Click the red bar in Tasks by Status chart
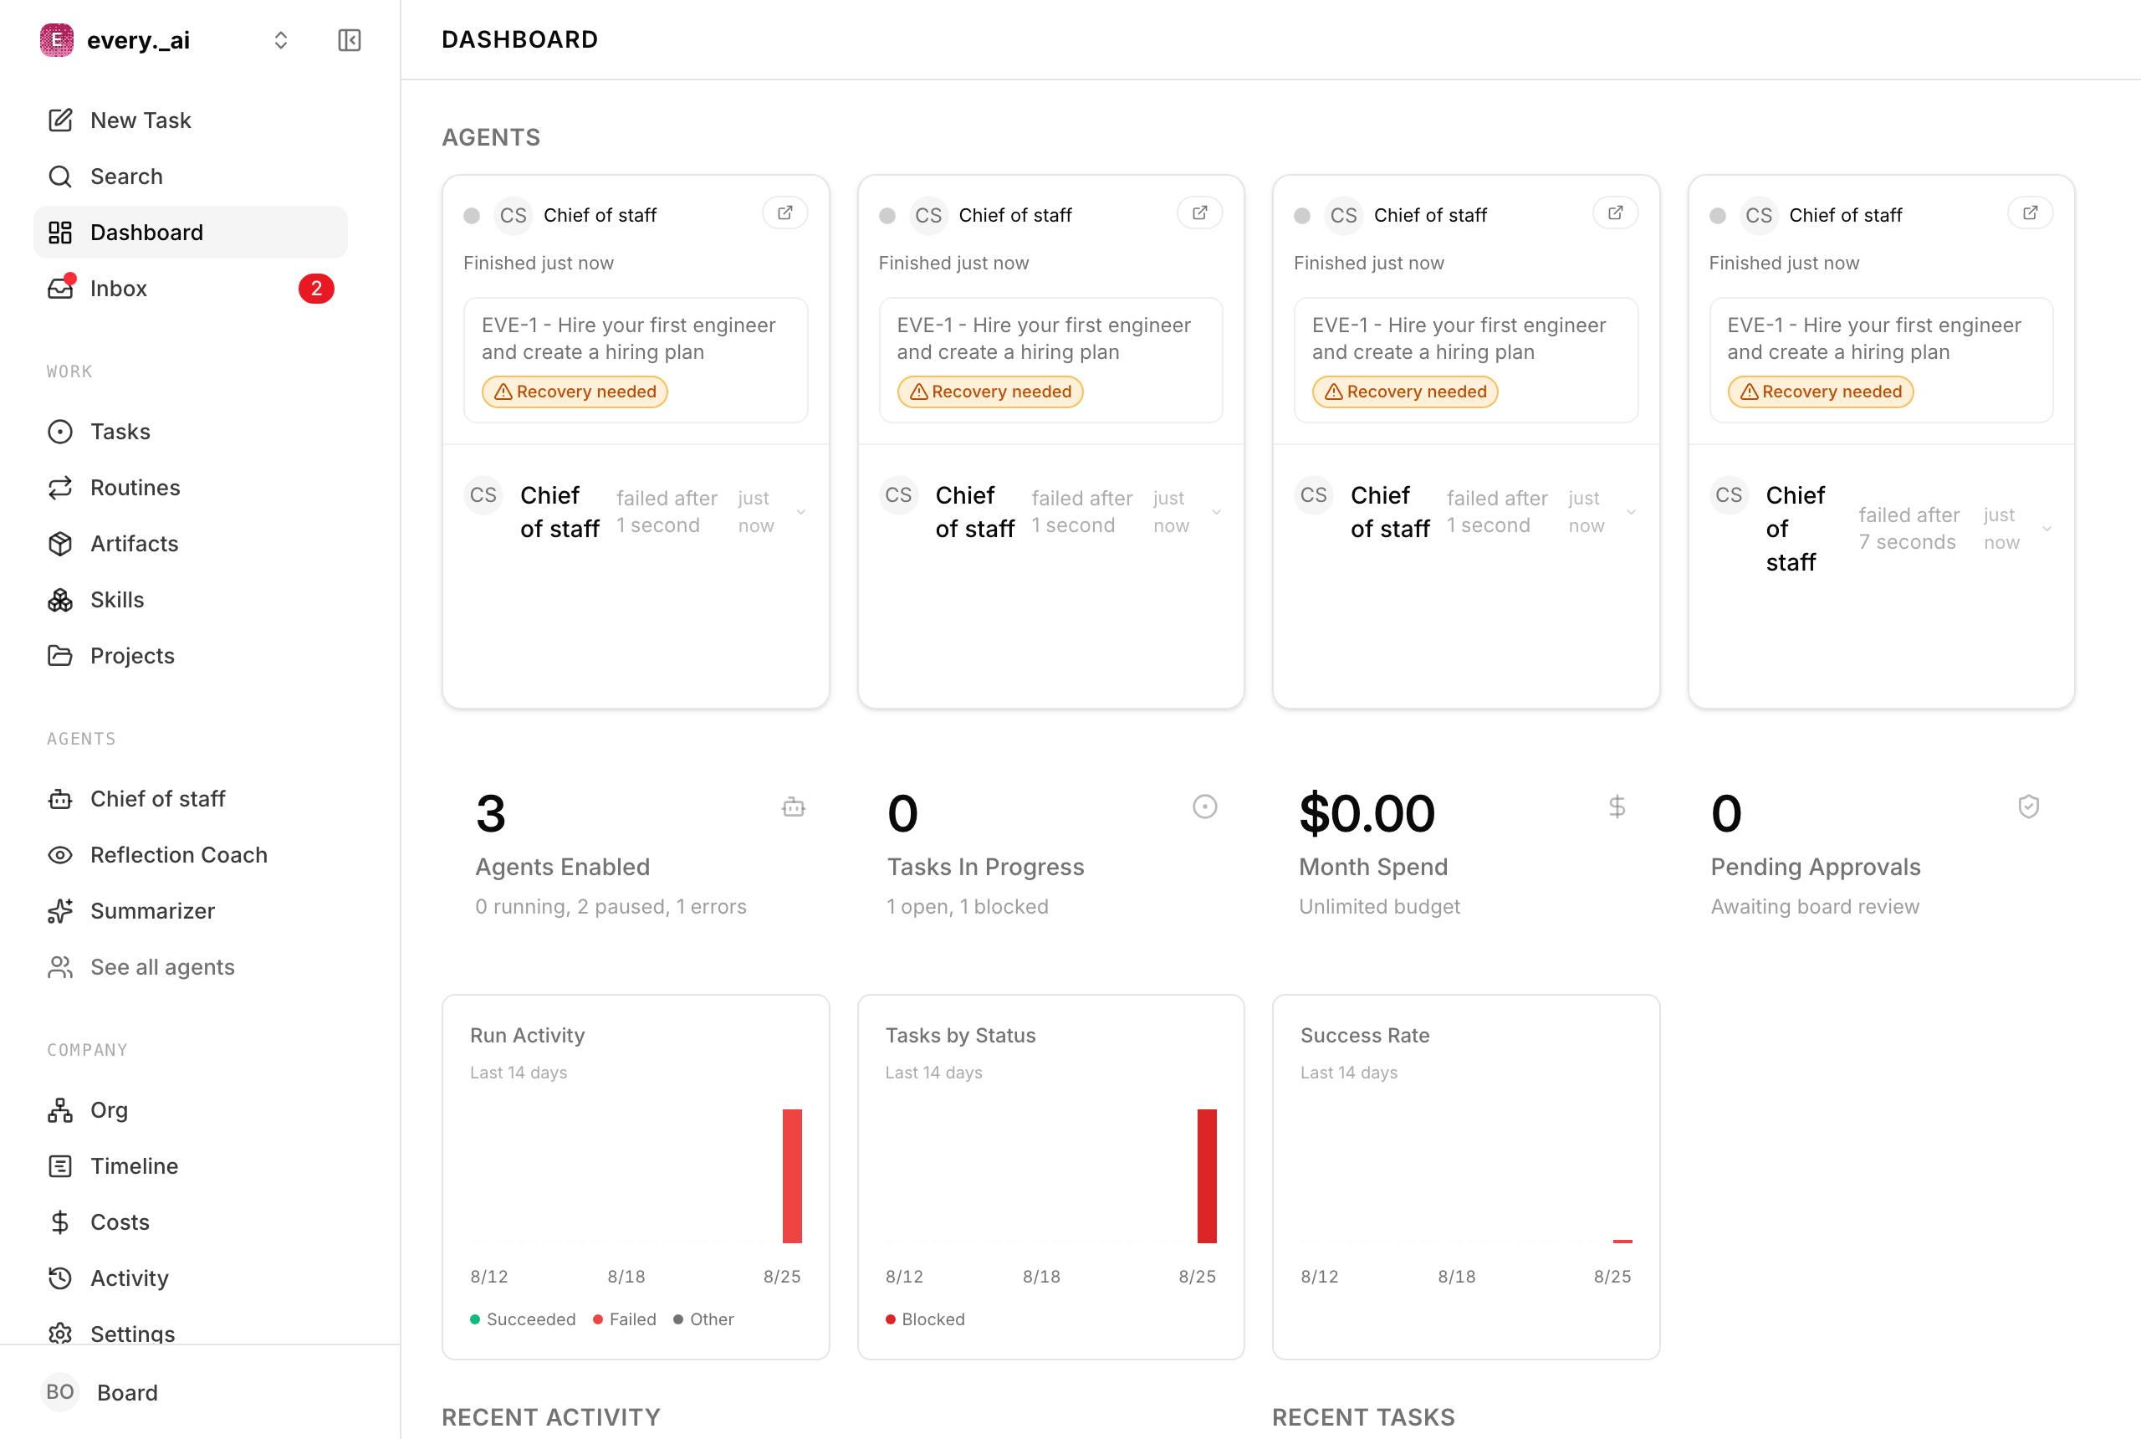The height and width of the screenshot is (1439, 2141). (x=1206, y=1175)
